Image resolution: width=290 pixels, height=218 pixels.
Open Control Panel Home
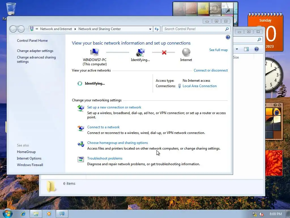coord(32,40)
